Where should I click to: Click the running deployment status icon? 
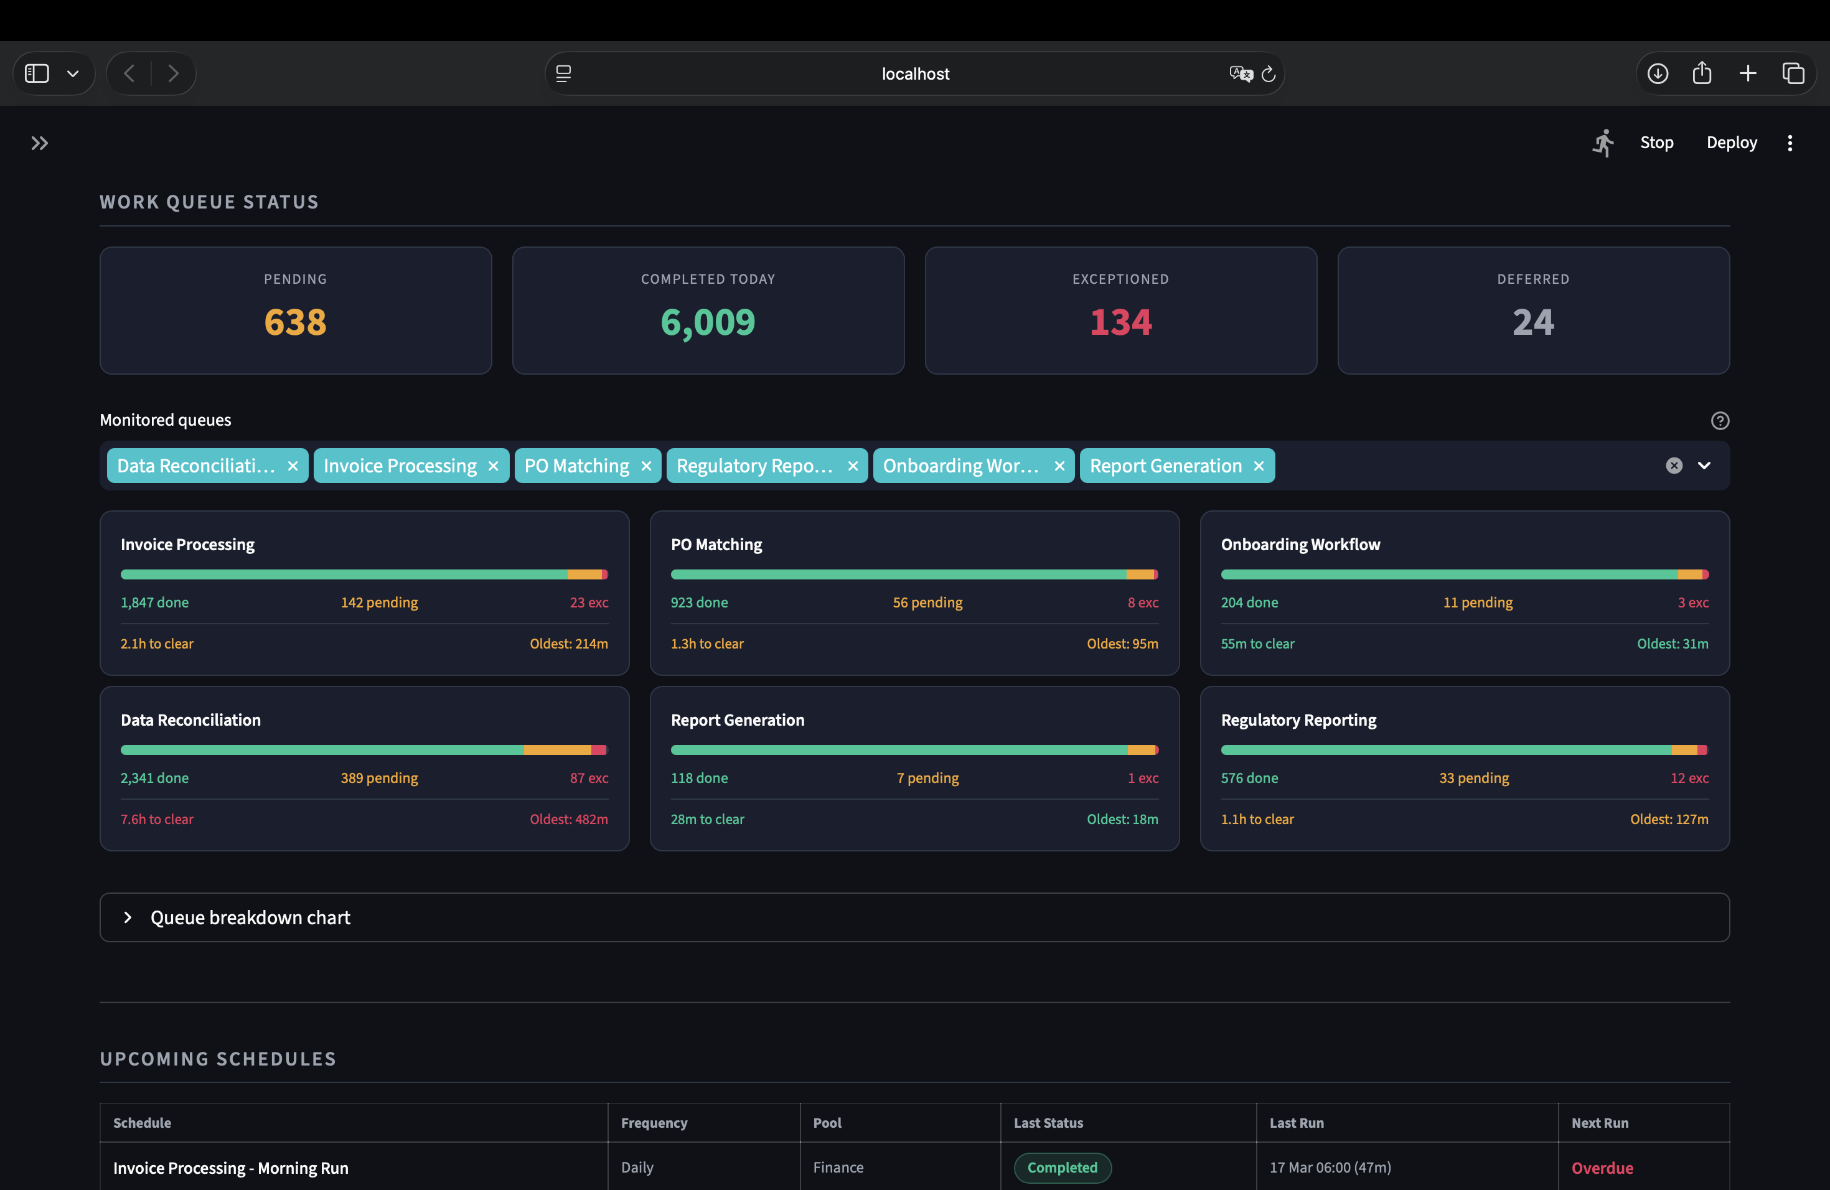click(1603, 143)
